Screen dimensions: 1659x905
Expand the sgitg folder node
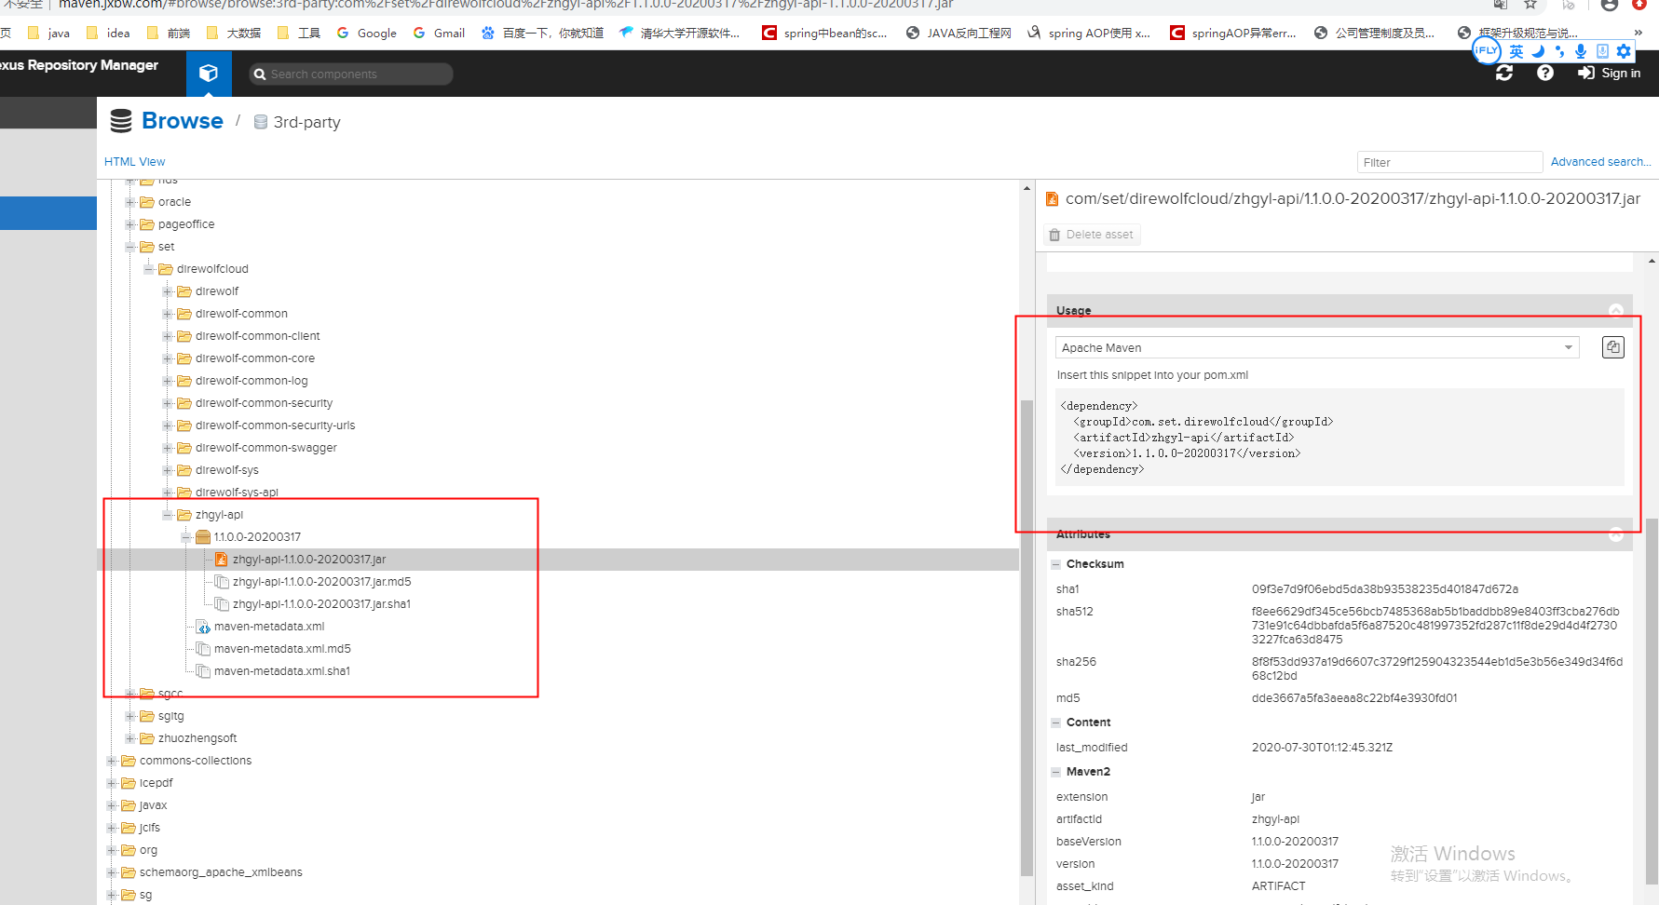131,716
